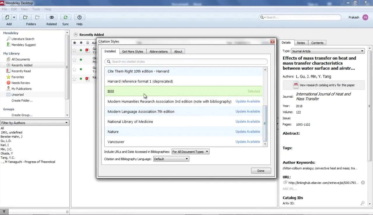Close the Citation Styles dialog
Screen dimensions: 373x215
point(272,42)
